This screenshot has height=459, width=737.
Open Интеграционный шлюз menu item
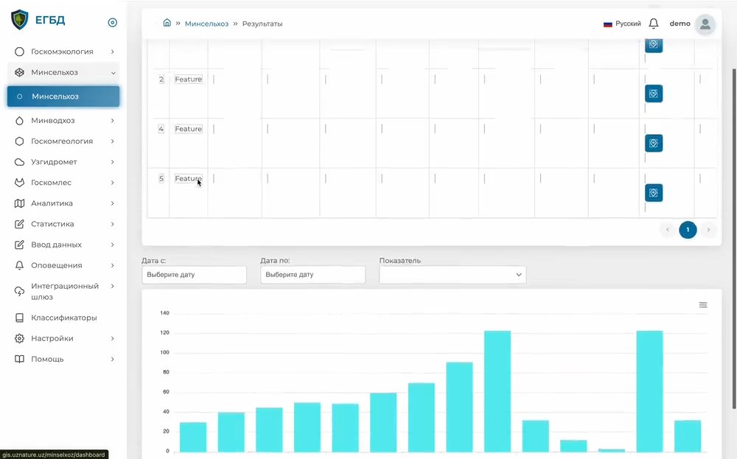(x=63, y=292)
